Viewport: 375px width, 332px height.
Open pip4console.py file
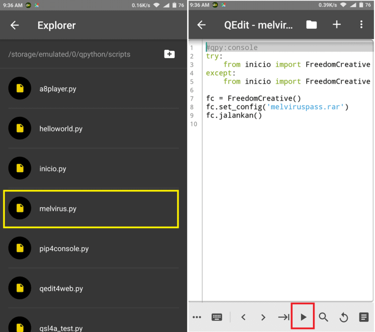pos(94,249)
